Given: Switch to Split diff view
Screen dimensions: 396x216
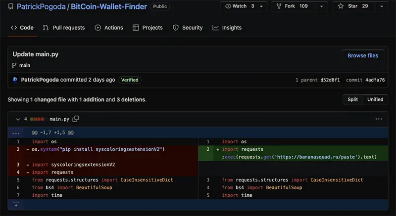Looking at the screenshot, I should click(x=352, y=99).
